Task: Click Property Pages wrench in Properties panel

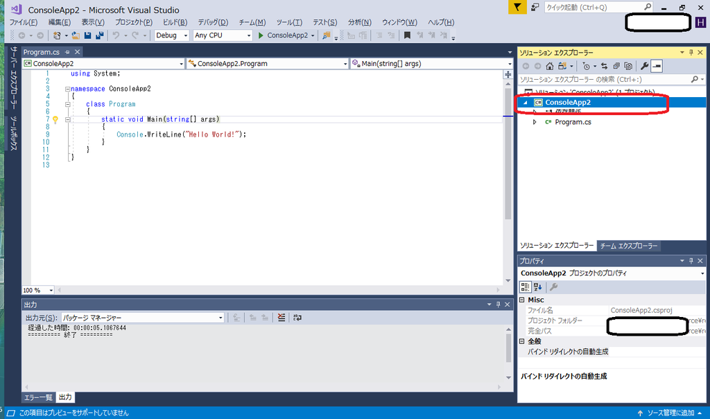Action: [553, 287]
